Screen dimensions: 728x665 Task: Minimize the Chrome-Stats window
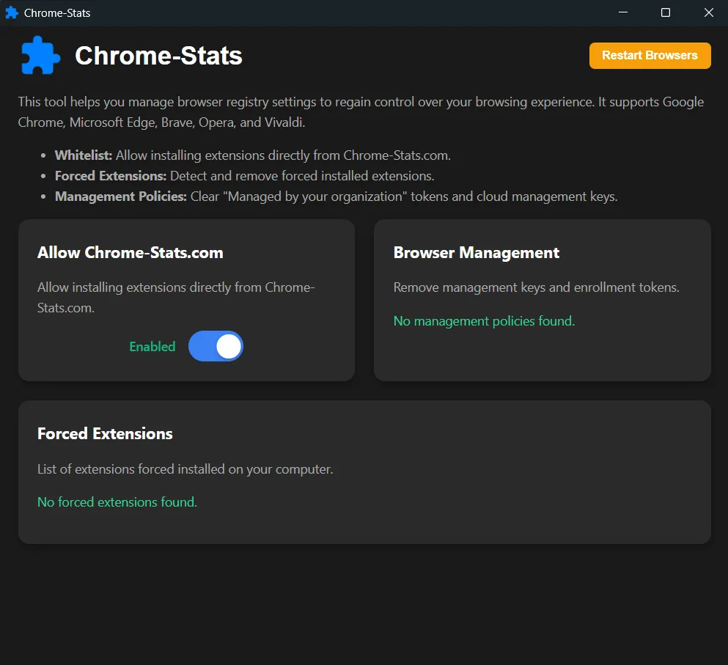(x=623, y=12)
